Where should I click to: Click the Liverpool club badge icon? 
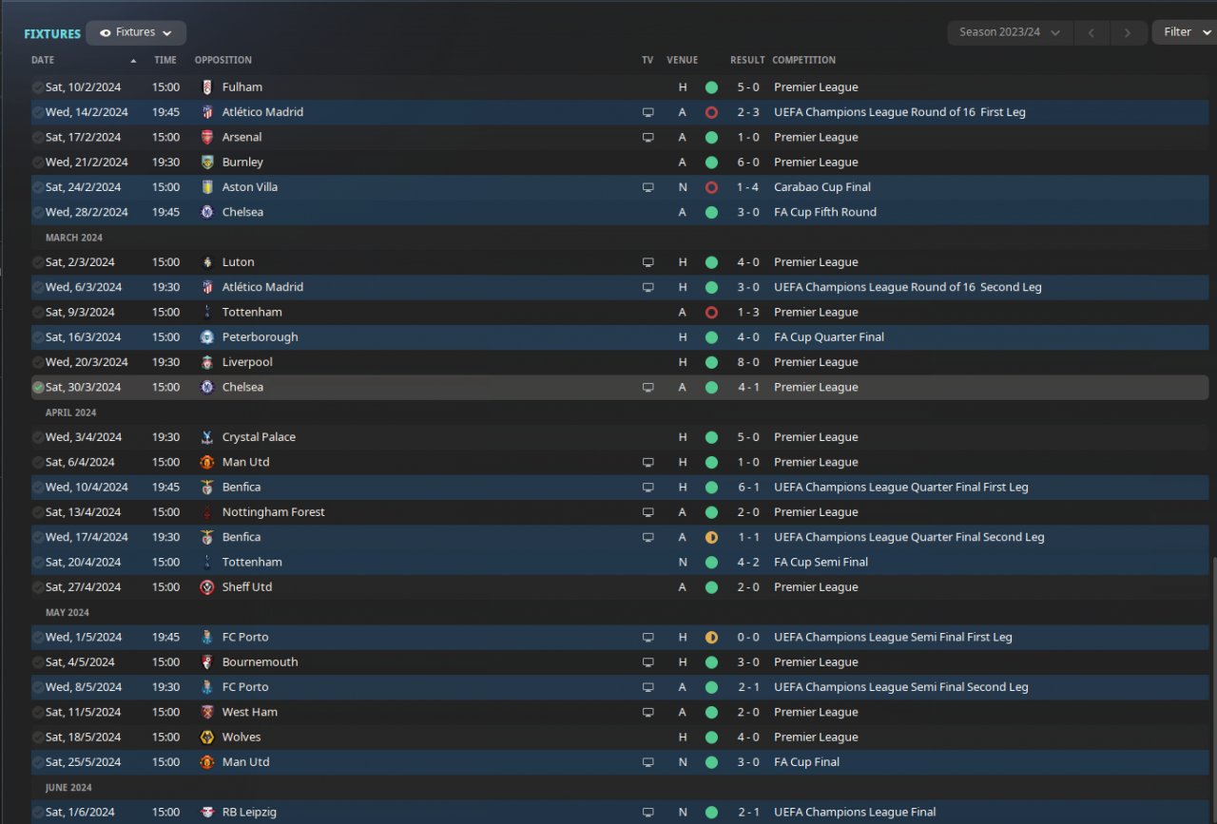pyautogui.click(x=207, y=362)
